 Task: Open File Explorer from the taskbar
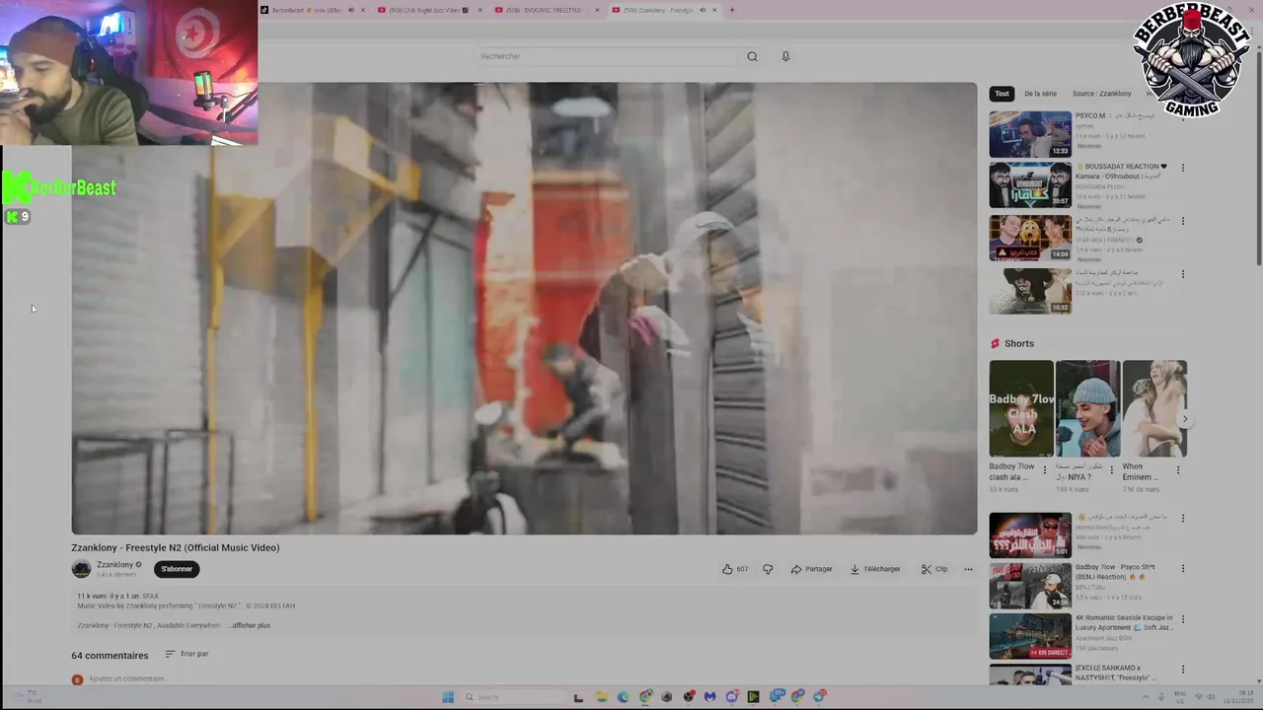click(x=601, y=697)
